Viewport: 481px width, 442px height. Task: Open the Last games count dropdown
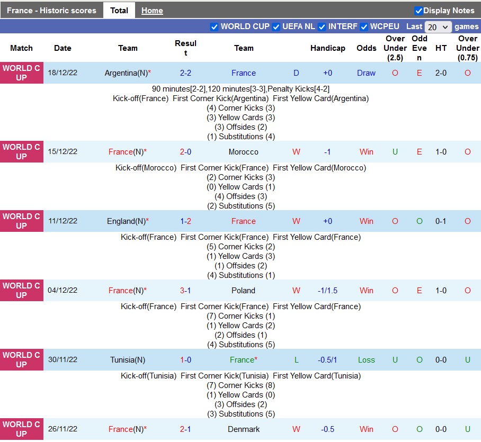coord(438,27)
